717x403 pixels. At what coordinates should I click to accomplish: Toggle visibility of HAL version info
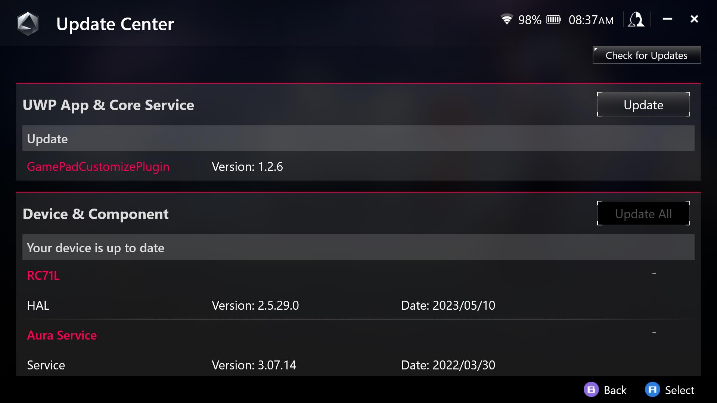pyautogui.click(x=654, y=274)
